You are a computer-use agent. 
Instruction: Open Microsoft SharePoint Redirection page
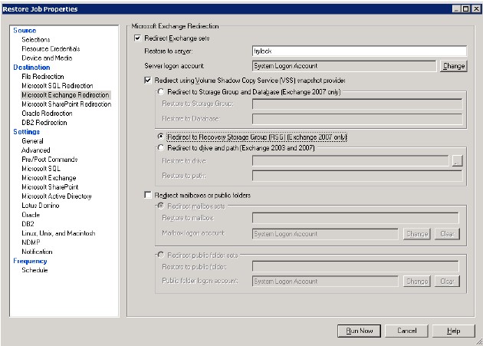pyautogui.click(x=67, y=104)
